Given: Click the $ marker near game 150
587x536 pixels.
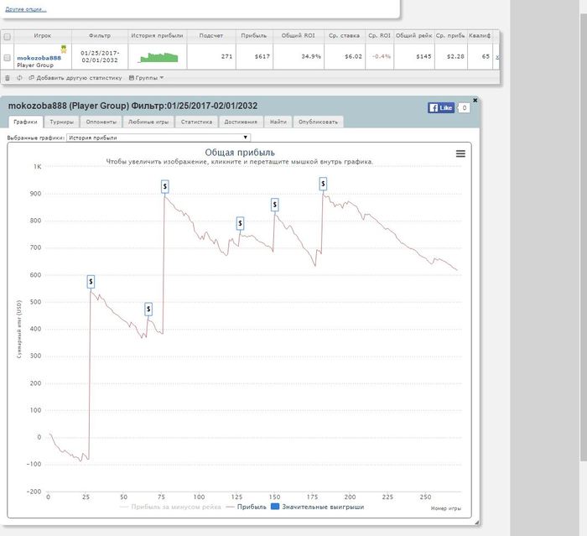Looking at the screenshot, I should [275, 205].
